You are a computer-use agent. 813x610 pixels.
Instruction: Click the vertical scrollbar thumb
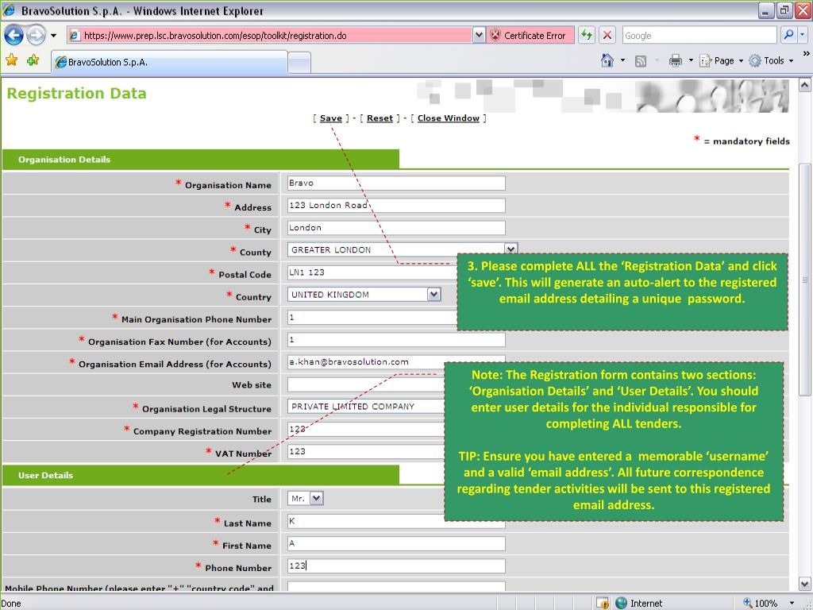[804, 280]
